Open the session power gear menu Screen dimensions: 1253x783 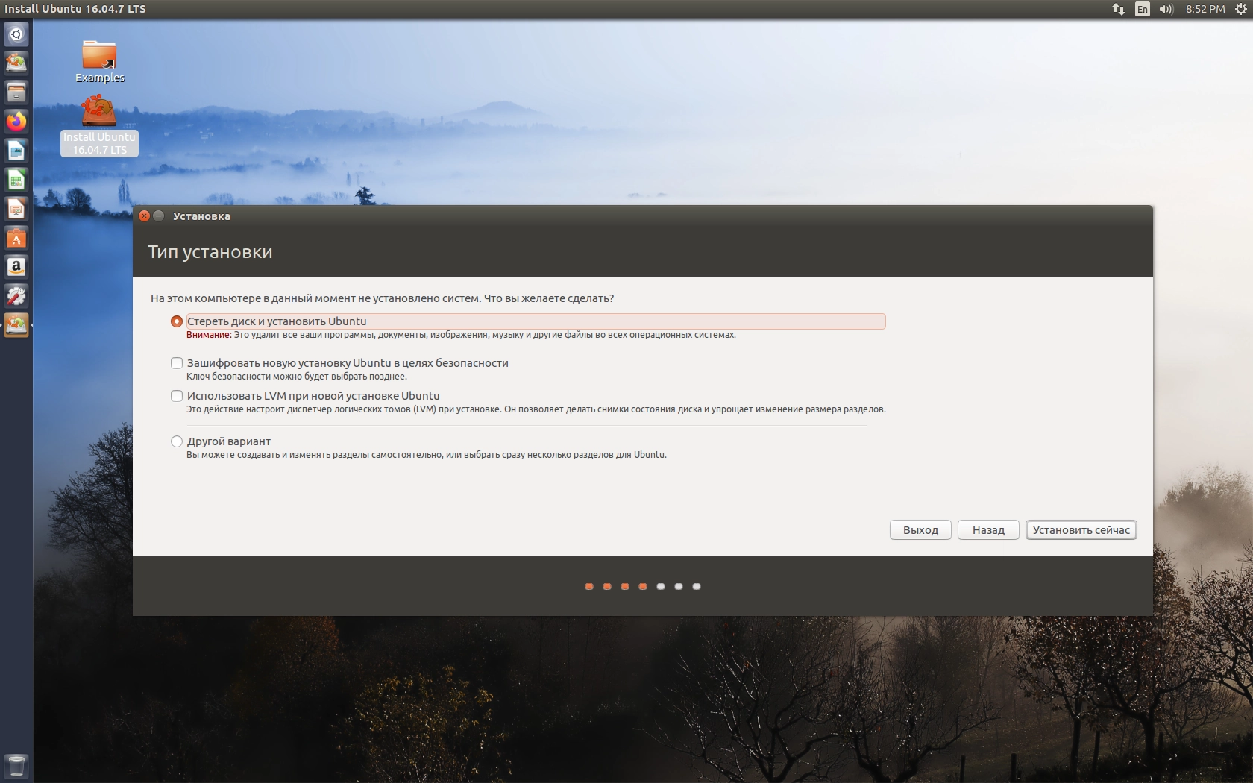(x=1240, y=9)
